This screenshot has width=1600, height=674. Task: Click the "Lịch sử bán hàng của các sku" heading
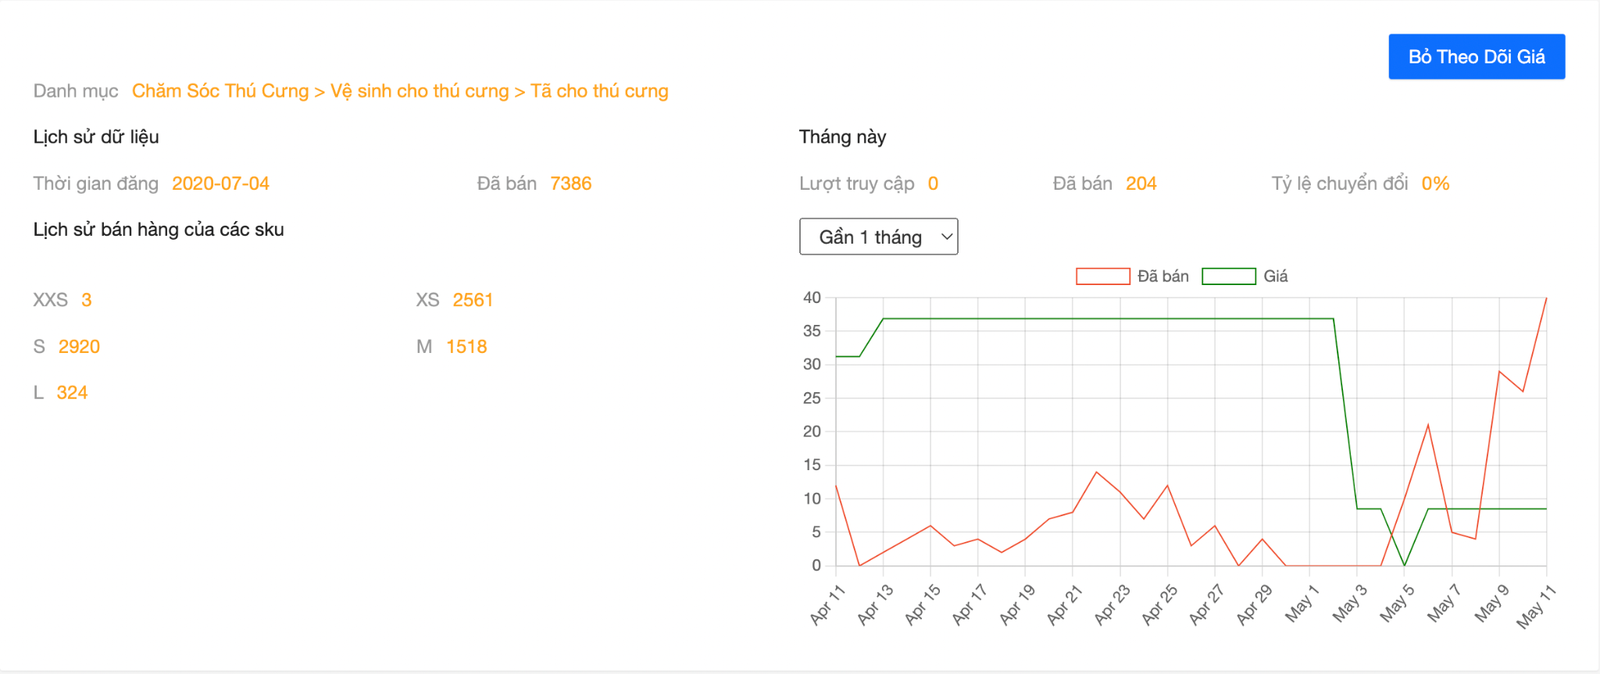(159, 229)
